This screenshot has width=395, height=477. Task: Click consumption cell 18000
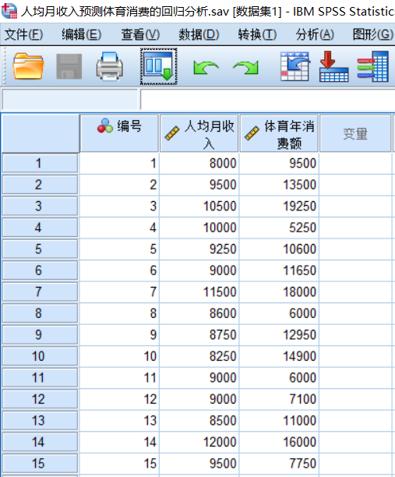pos(279,291)
